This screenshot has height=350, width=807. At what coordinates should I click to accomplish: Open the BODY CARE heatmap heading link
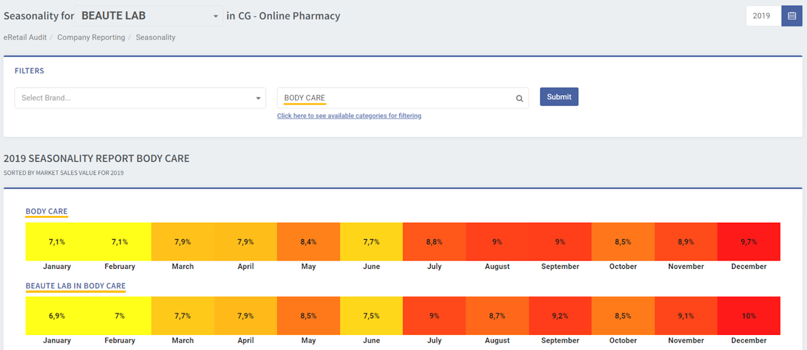tap(47, 212)
